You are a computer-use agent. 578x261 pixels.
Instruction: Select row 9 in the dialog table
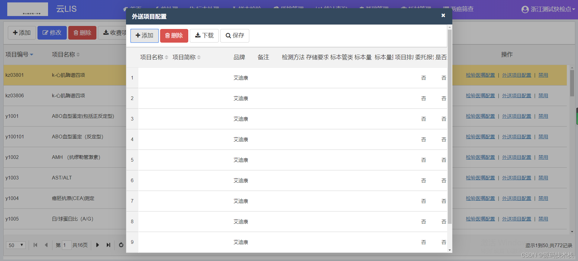point(287,242)
